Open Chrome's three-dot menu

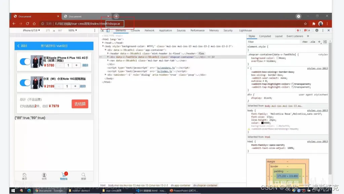[x=327, y=23]
